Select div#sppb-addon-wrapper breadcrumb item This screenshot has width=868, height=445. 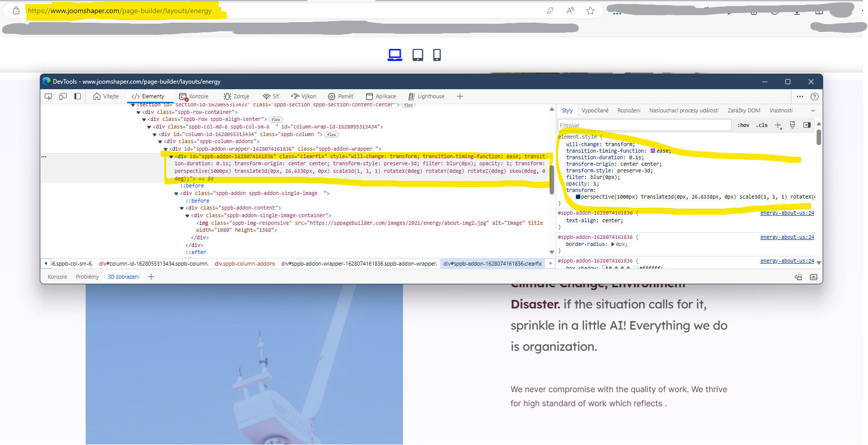(359, 264)
